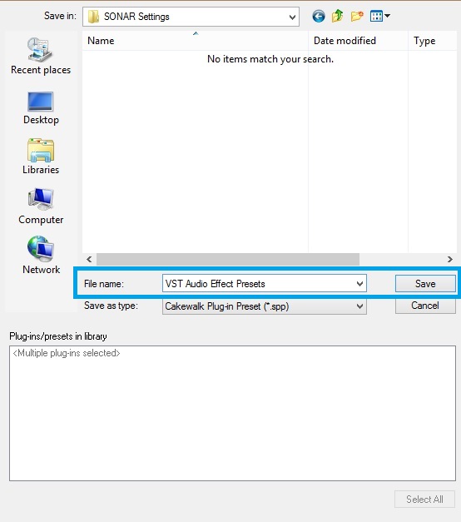461x522 pixels.
Task: Expand the File name dropdown arrow
Action: point(359,283)
